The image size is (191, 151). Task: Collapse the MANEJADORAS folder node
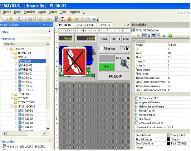pos(12,106)
